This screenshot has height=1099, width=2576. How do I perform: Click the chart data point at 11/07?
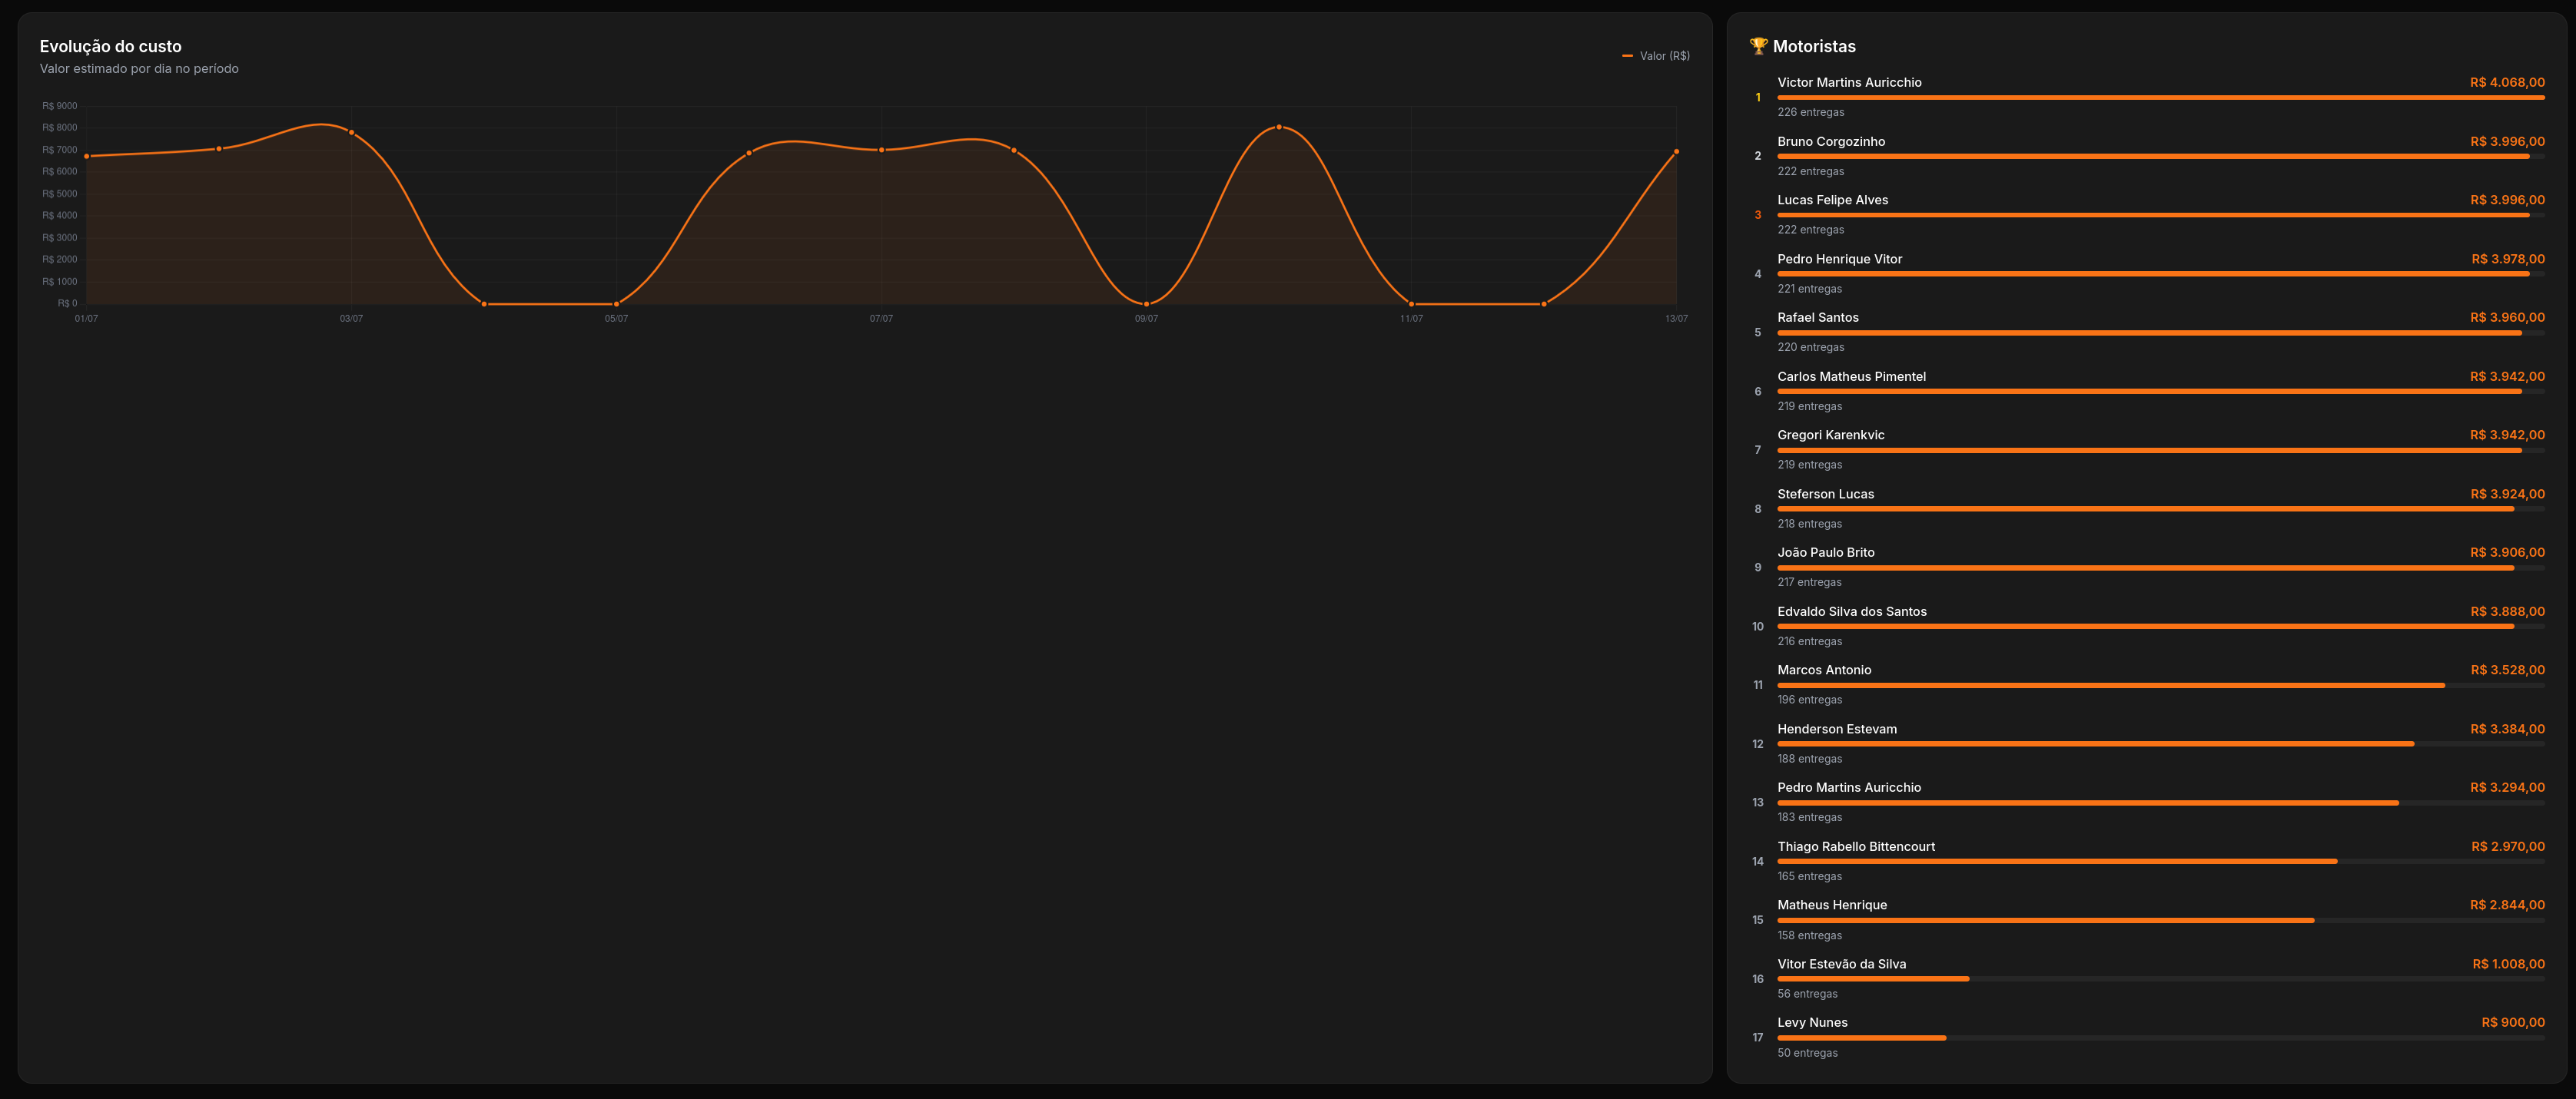[1411, 303]
